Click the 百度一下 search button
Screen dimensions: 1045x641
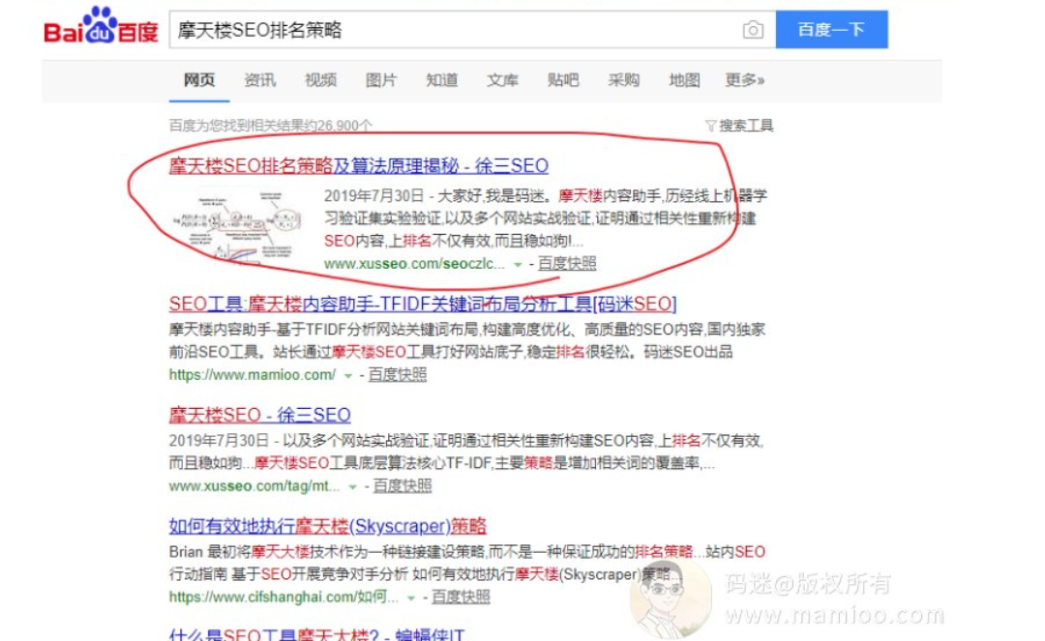click(x=832, y=29)
